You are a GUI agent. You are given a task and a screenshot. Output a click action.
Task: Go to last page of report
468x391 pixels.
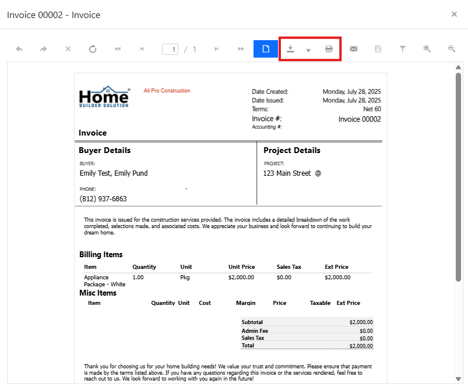(241, 49)
